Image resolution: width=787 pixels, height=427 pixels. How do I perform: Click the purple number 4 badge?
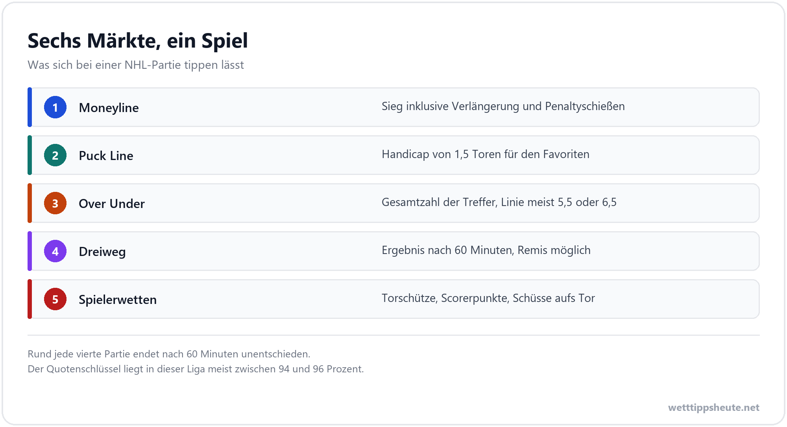click(55, 251)
